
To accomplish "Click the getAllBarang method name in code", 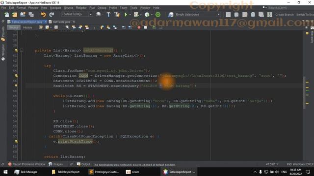I will pos(98,50).
